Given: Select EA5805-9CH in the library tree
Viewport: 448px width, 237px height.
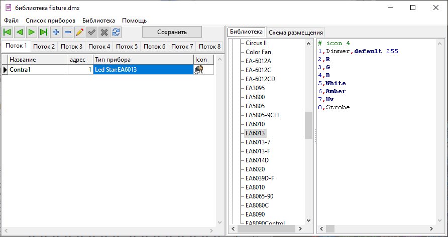Looking at the screenshot, I should 262,115.
